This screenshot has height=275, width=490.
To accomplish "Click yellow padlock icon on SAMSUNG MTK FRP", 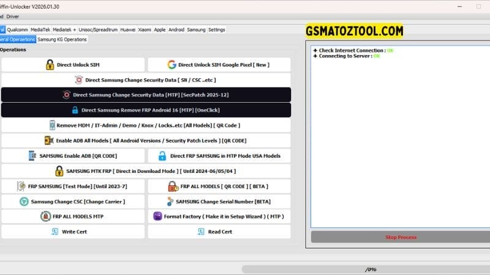I will [x=59, y=171].
